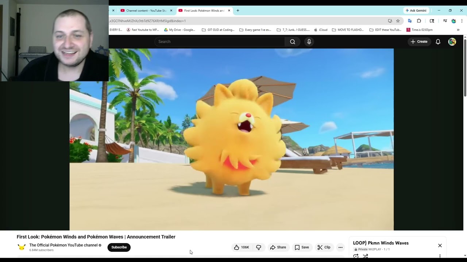The image size is (467, 262).
Task: Bookmark this page with the star icon
Action: tap(398, 21)
